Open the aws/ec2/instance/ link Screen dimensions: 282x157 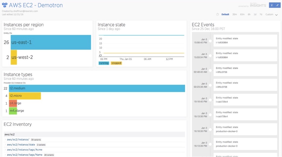click(18, 139)
